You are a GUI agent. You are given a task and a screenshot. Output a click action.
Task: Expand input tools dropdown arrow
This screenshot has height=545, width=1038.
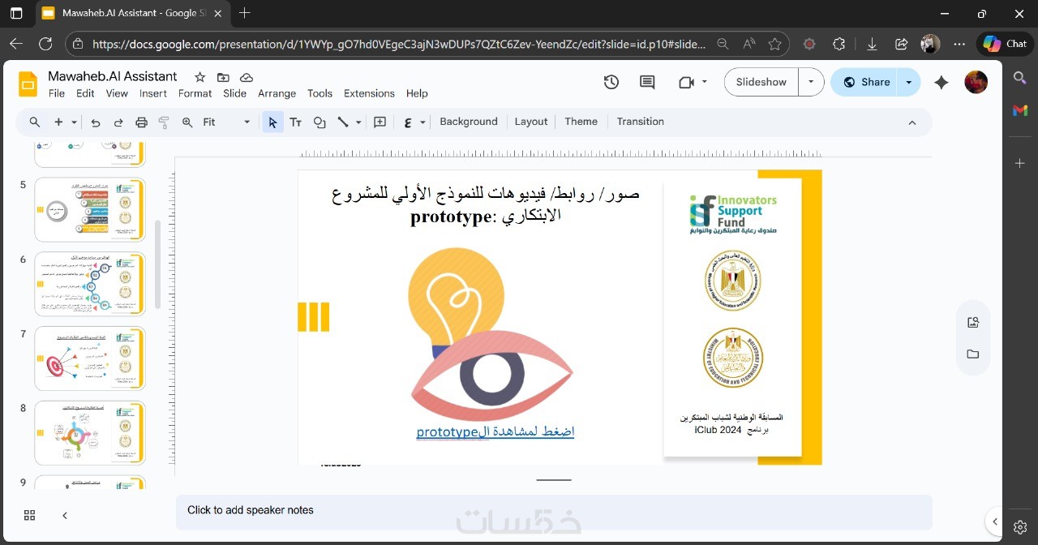point(422,122)
